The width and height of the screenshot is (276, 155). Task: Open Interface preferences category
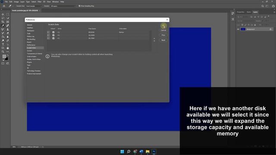coord(30,28)
